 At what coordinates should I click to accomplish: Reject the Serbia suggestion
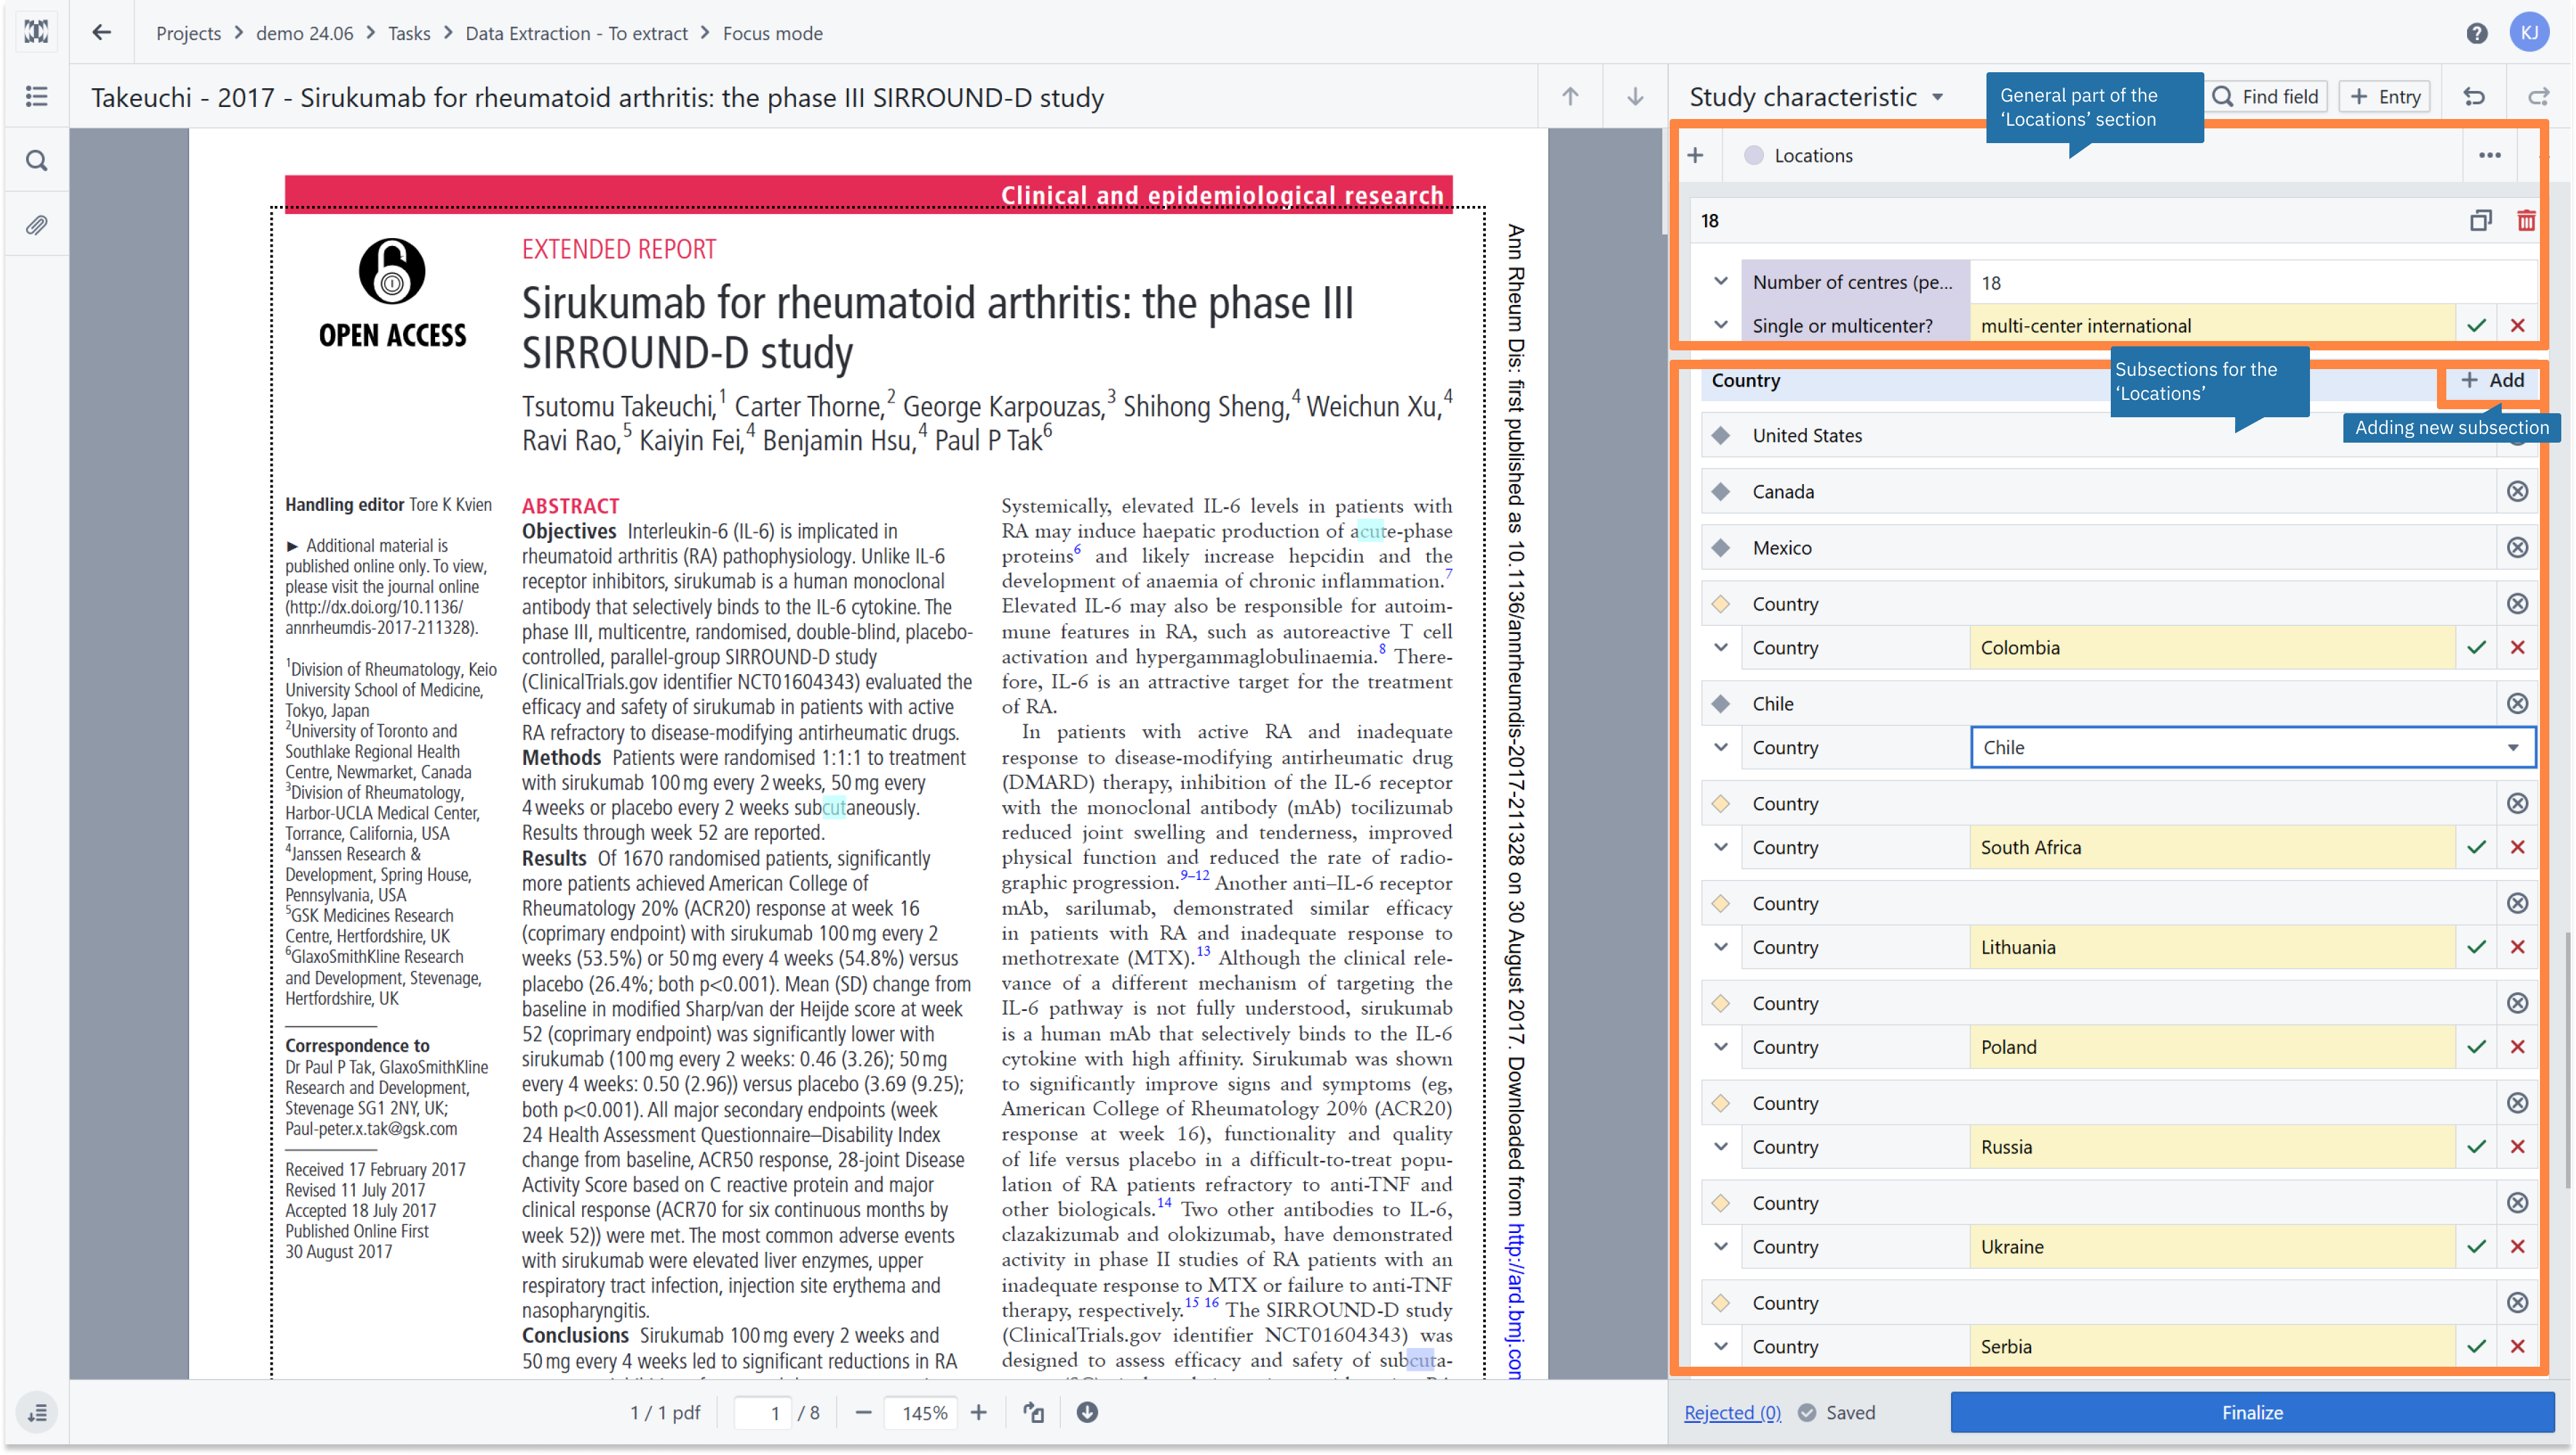pyautogui.click(x=2517, y=1346)
